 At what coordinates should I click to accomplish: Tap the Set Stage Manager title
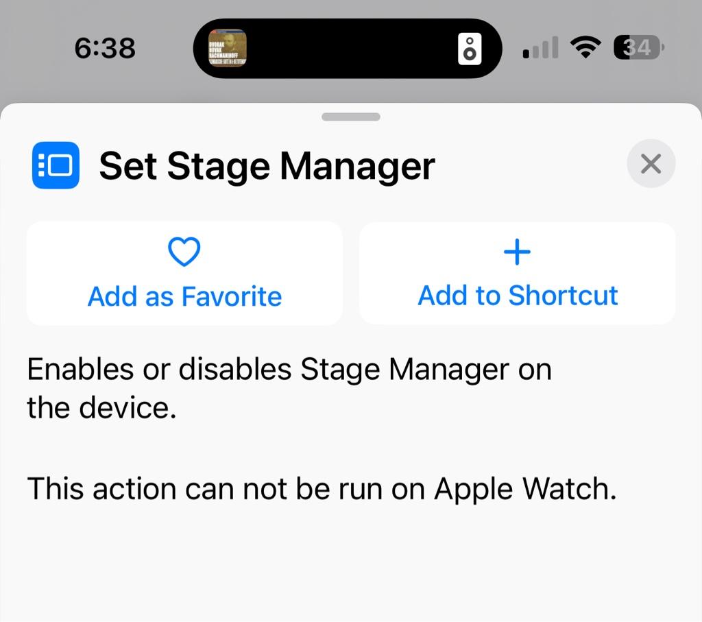tap(267, 166)
